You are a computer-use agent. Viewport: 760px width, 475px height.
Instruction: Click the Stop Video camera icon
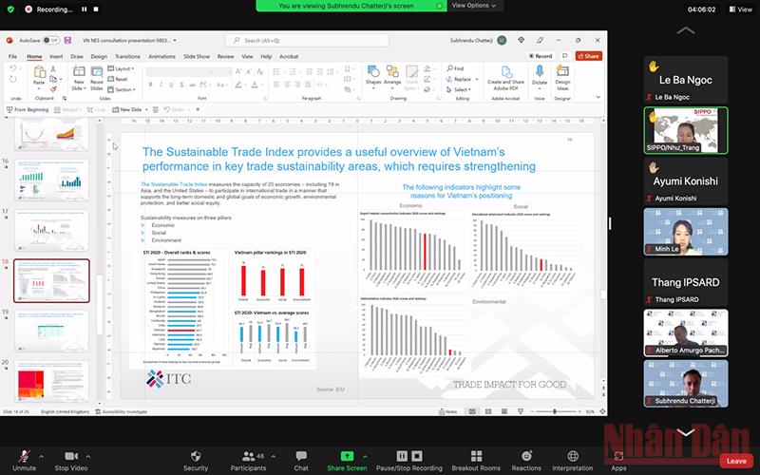(x=70, y=457)
